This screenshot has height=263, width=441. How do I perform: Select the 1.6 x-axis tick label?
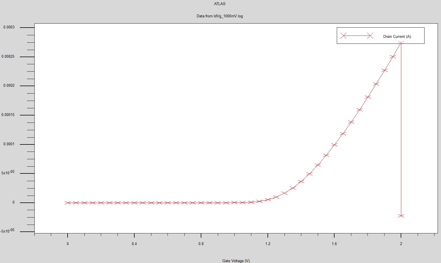334,244
